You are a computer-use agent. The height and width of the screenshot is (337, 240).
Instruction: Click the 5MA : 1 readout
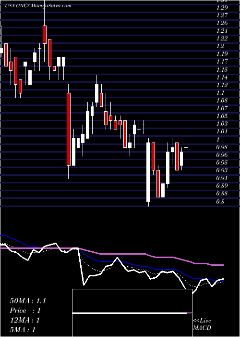click(22, 330)
